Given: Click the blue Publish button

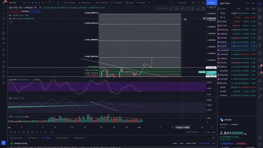Looking at the screenshot, I should (x=212, y=2).
